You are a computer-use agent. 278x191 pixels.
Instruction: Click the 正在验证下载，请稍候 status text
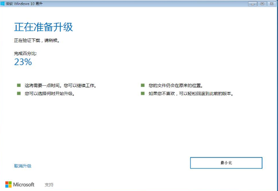pyautogui.click(x=37, y=41)
